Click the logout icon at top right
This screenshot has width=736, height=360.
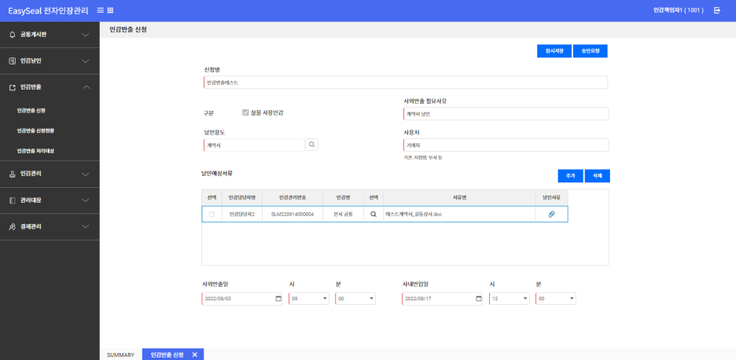coord(717,10)
